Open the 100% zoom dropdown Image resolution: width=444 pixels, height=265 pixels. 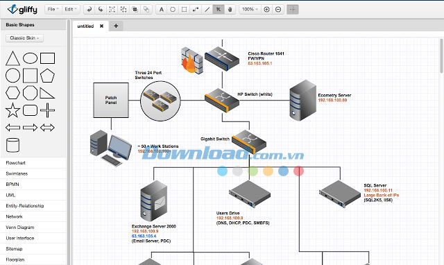(x=250, y=9)
